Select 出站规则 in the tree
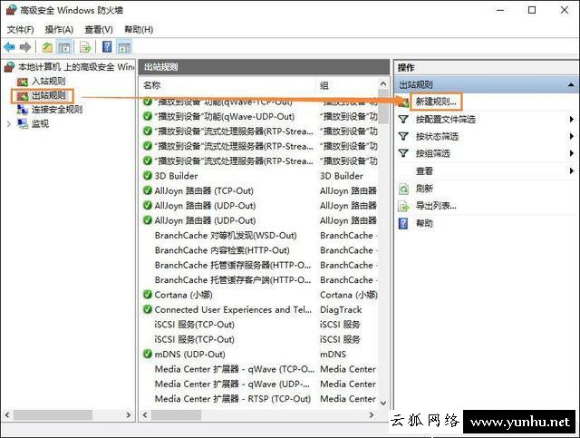 click(48, 95)
